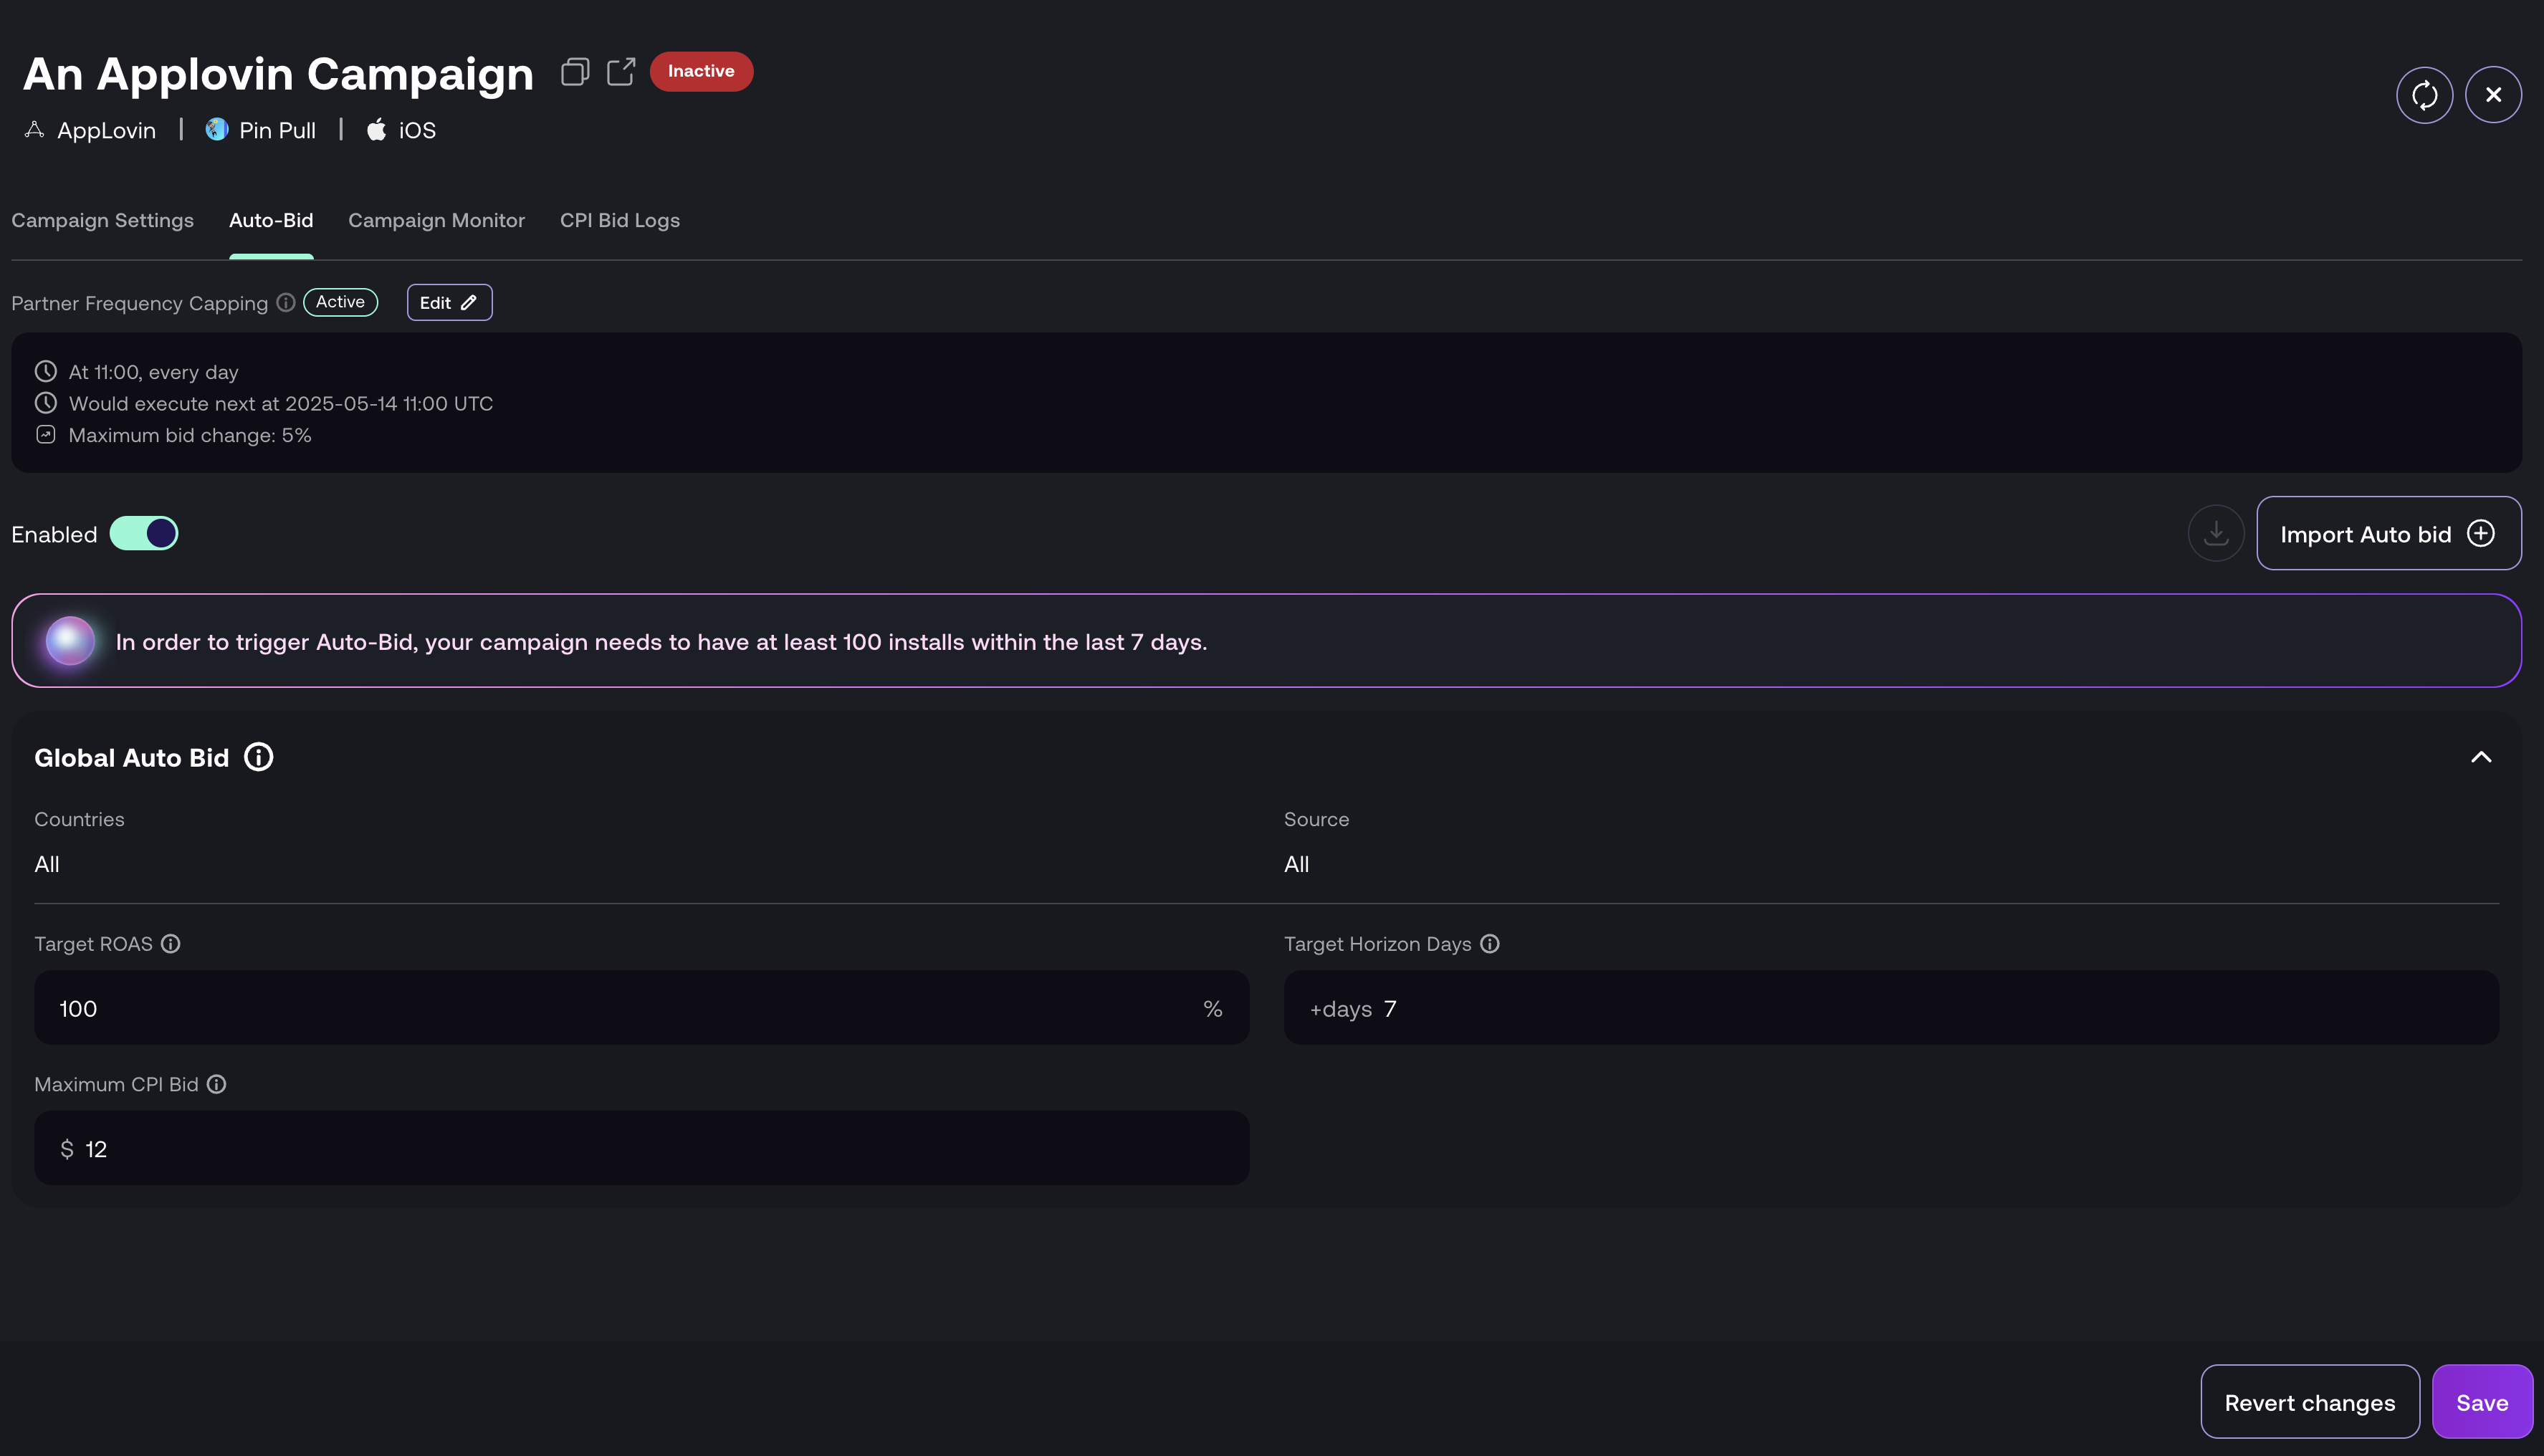Collapse the Global Auto Bid section
The image size is (2544, 1456).
(2481, 757)
